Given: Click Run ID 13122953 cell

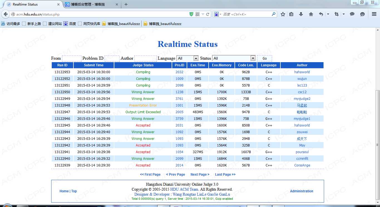Looking at the screenshot, I should click(62, 72).
